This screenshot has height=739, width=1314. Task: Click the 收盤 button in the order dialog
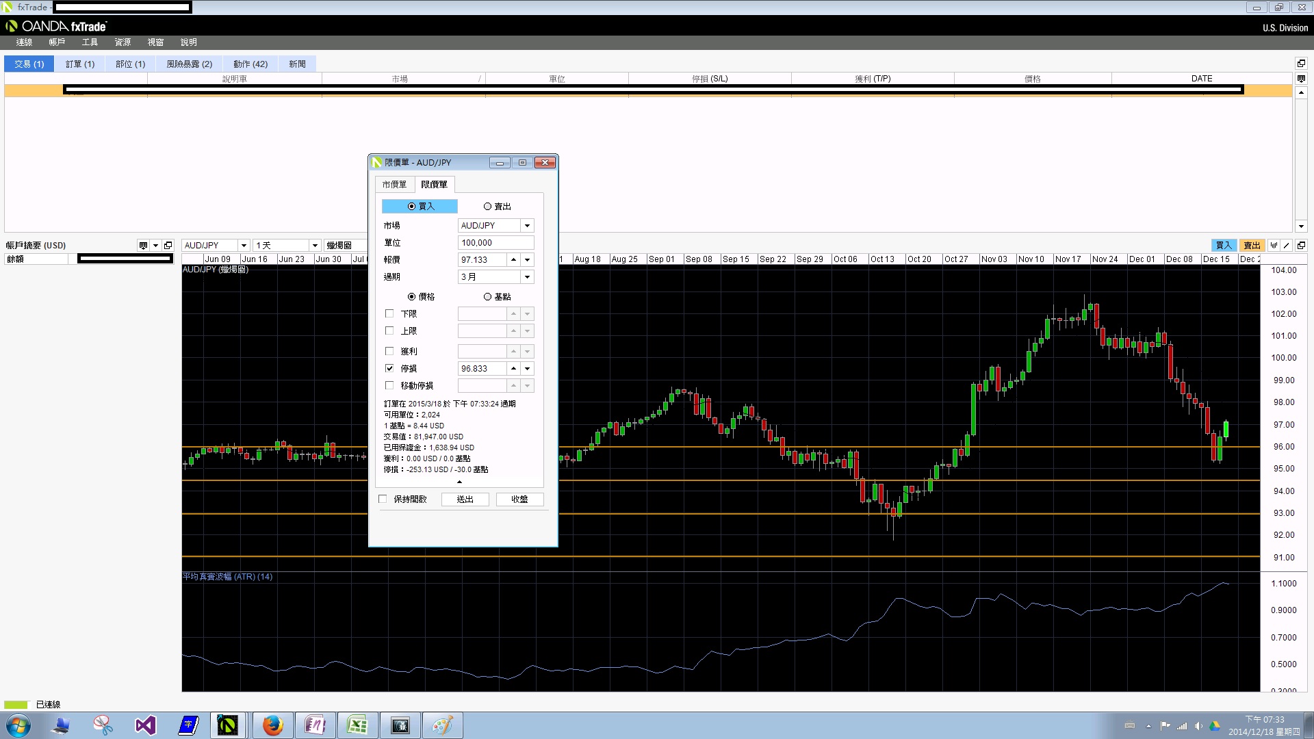[x=520, y=500]
